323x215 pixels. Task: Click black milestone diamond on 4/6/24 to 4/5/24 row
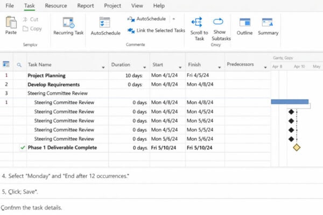pyautogui.click(x=291, y=112)
